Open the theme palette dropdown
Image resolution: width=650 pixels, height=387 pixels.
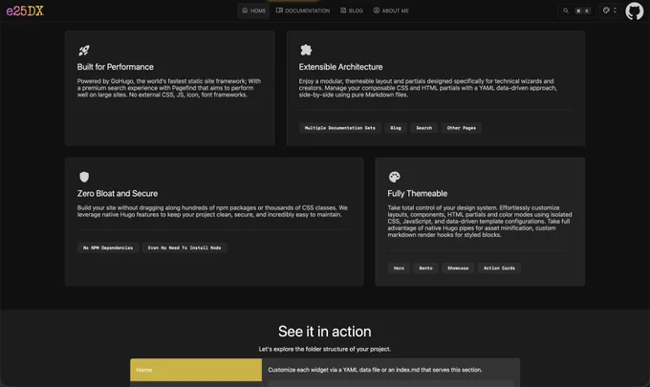tap(610, 11)
